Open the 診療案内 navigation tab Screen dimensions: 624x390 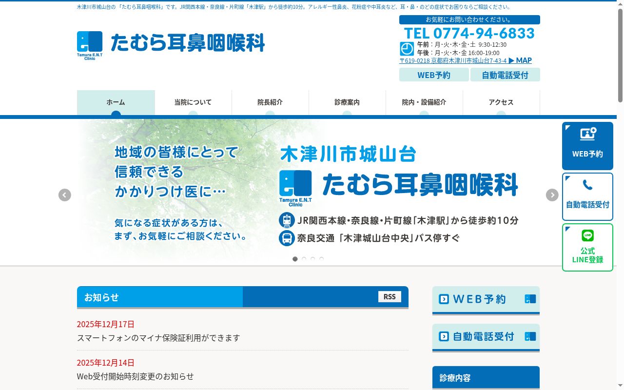[347, 103]
